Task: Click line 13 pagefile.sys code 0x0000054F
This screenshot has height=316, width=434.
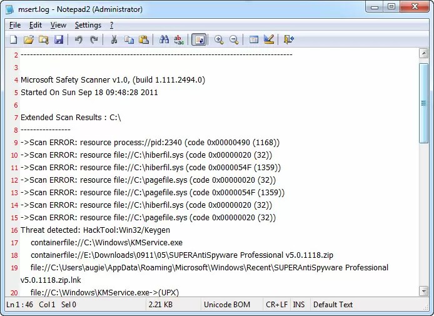Action: [x=153, y=193]
